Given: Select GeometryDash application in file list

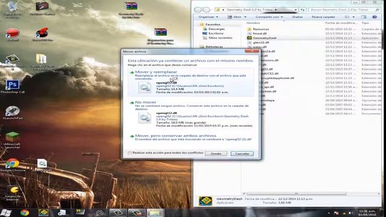Looking at the screenshot, I should click(265, 38).
